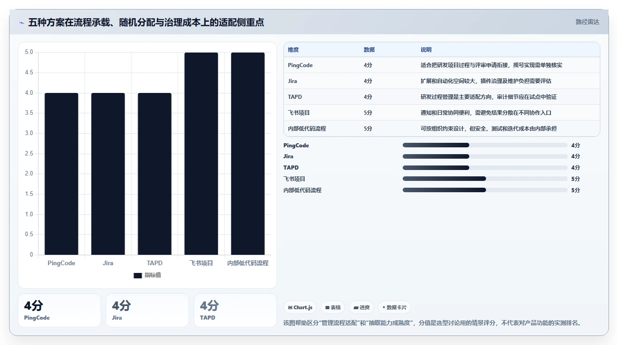Click 飞书项目 in the table's 维度 column
Screen dimensions: 618x345
coord(299,113)
